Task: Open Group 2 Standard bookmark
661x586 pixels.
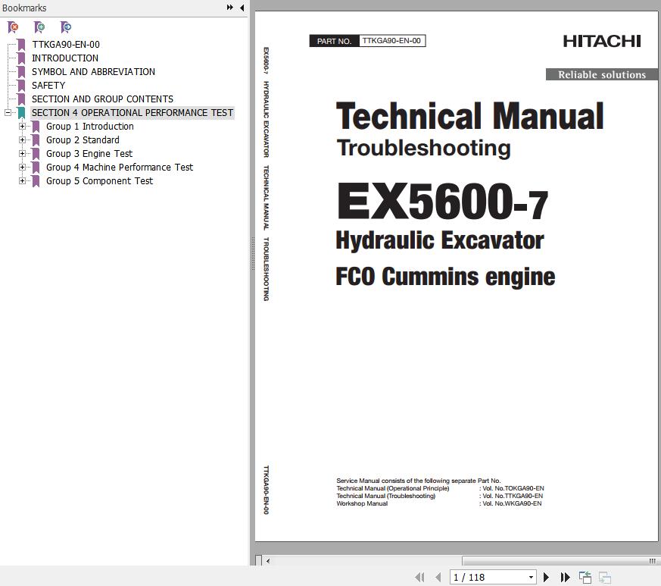Action: 83,139
